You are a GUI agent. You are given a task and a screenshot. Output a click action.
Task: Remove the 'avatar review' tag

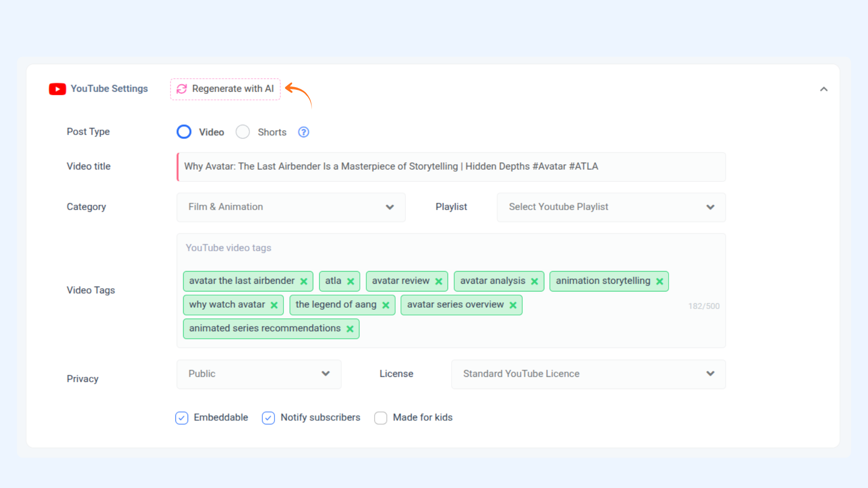(439, 282)
